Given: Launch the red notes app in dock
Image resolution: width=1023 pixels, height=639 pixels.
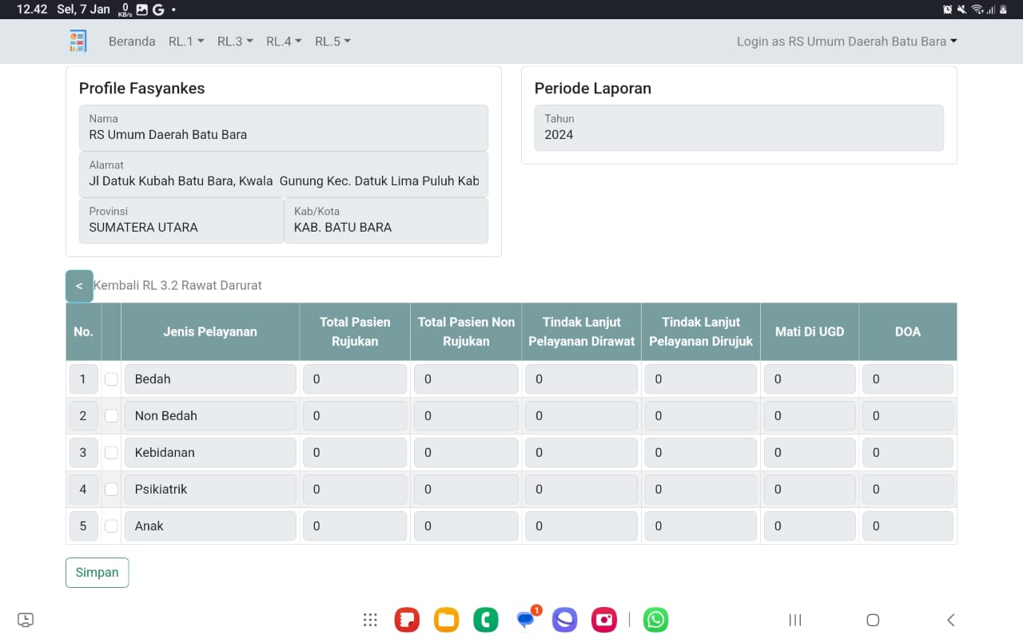Looking at the screenshot, I should click(x=407, y=620).
